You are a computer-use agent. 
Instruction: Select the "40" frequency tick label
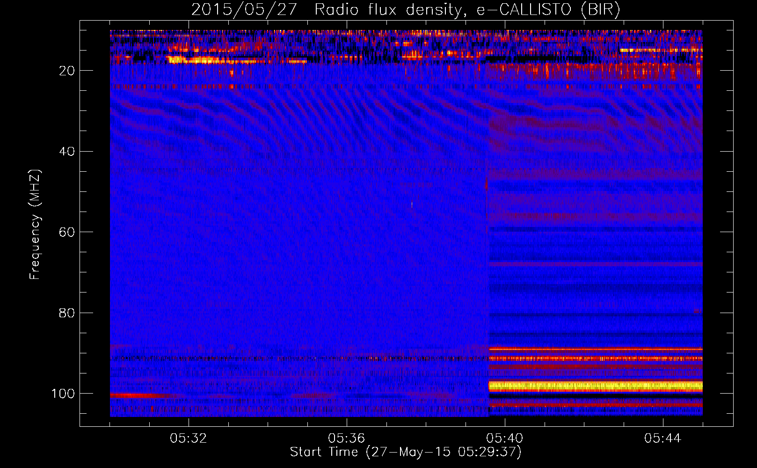(x=67, y=152)
